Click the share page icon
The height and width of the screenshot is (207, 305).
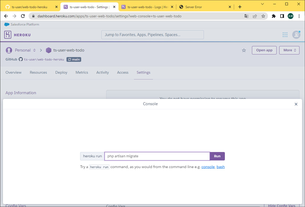[x=255, y=16]
